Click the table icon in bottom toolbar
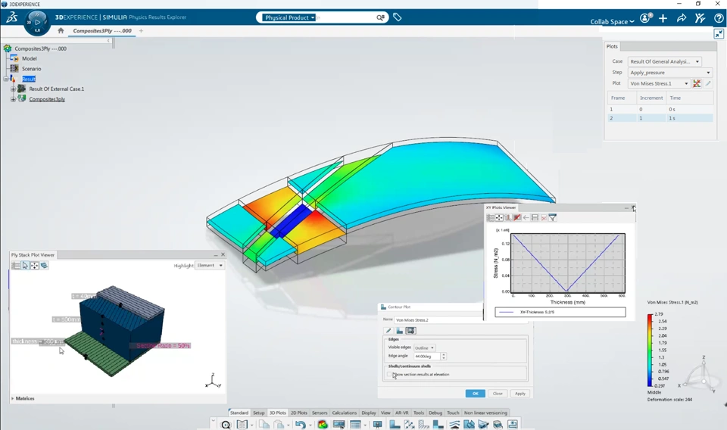Image resolution: width=727 pixels, height=430 pixels. [355, 424]
